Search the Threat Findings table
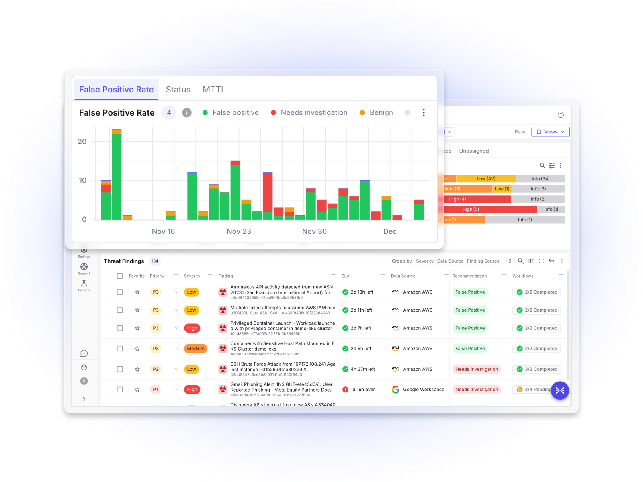The width and height of the screenshot is (643, 482). pos(520,261)
